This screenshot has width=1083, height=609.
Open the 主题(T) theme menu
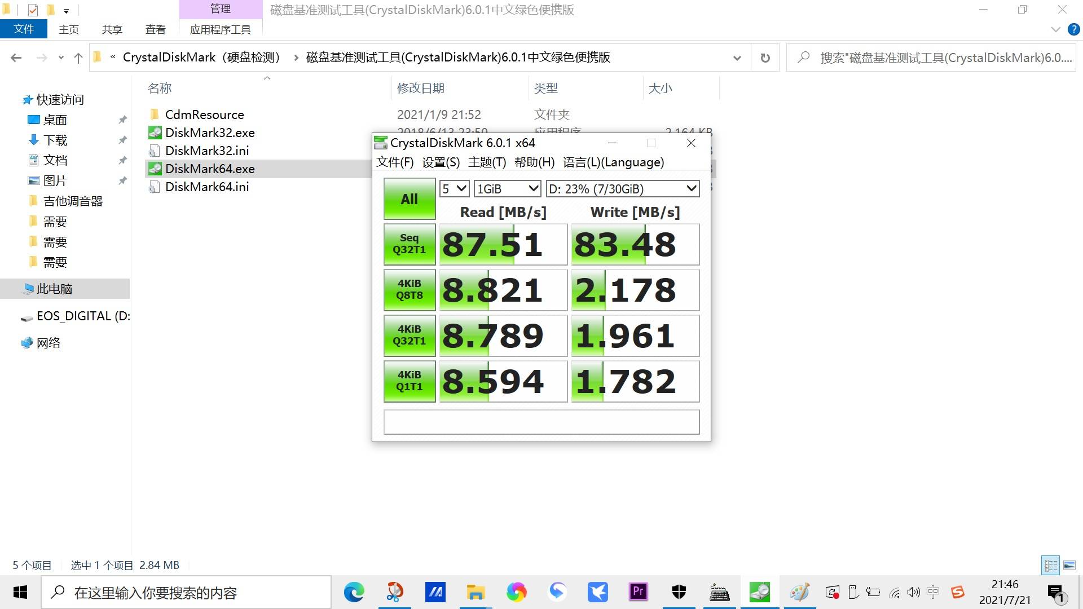pyautogui.click(x=487, y=162)
